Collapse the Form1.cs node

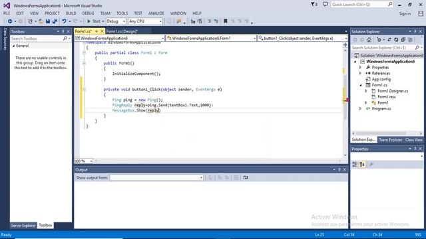(361, 85)
